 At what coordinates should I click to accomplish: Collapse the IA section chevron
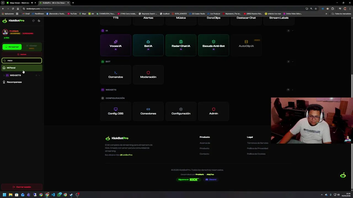point(293,31)
